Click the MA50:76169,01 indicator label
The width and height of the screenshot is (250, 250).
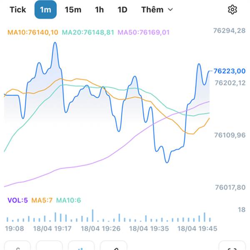pyautogui.click(x=144, y=32)
